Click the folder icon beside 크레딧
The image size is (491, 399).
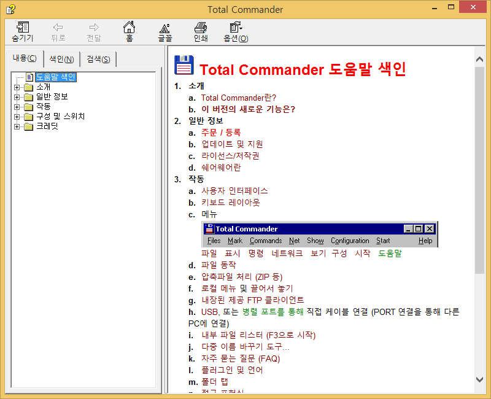(x=28, y=126)
